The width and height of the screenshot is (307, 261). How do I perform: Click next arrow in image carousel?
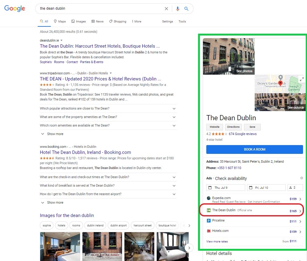point(189,248)
